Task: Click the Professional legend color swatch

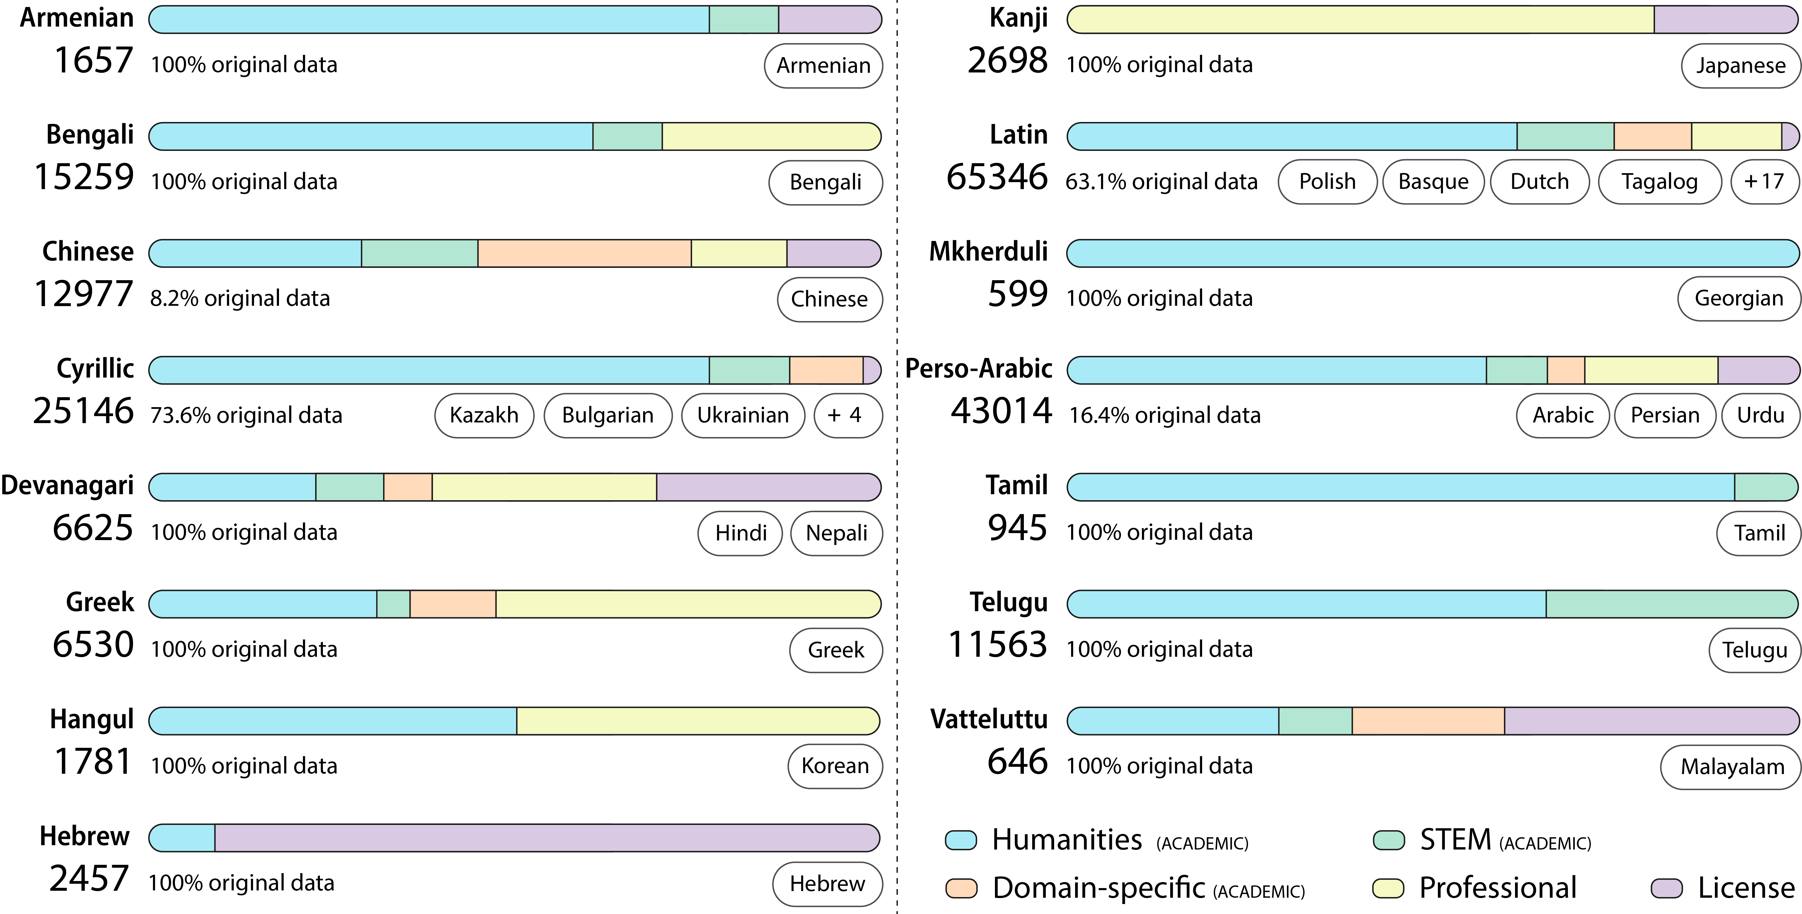Action: tap(1388, 888)
